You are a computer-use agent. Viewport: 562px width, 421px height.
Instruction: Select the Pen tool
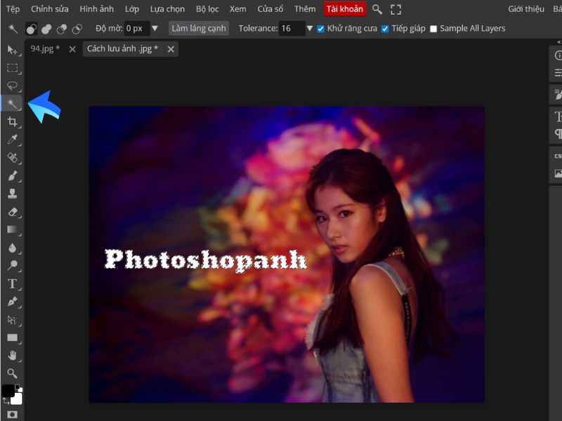[12, 302]
